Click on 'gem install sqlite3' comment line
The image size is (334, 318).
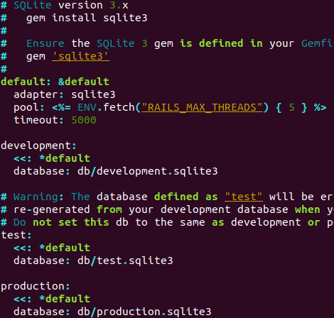pos(87,18)
